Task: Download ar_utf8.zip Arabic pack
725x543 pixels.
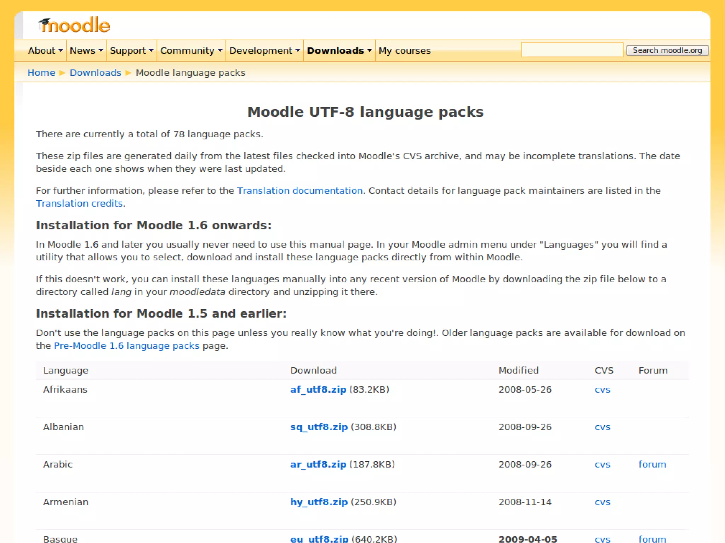Action: tap(318, 464)
